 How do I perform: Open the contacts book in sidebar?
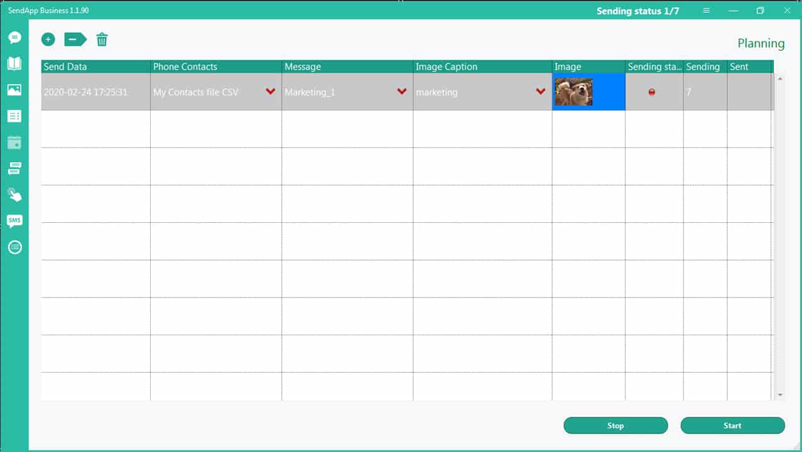coord(14,63)
